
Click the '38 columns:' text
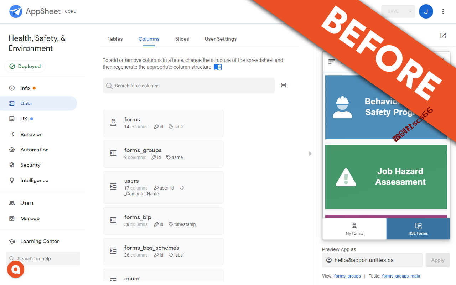(x=136, y=224)
